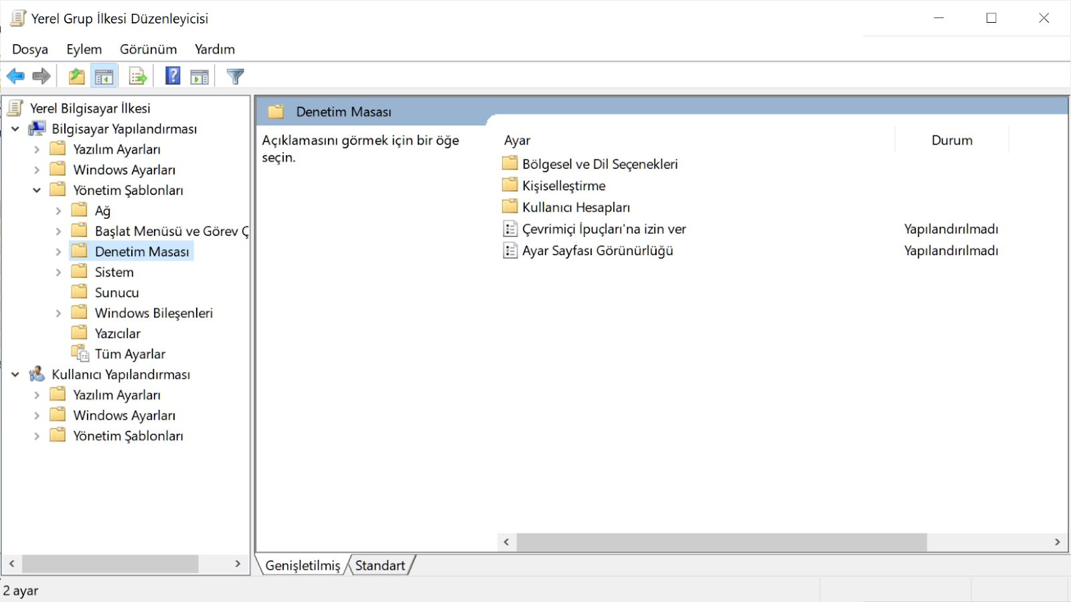Click the tree pane scroll right arrow

click(x=238, y=564)
